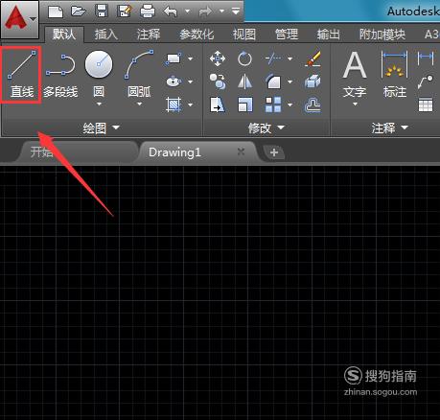Viewport: 440px width, 420px height.
Task: Expand the Fillet tool dropdown arrow
Action: [289, 82]
